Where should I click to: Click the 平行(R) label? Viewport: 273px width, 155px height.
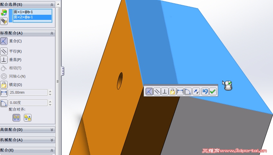pyautogui.click(x=15, y=51)
